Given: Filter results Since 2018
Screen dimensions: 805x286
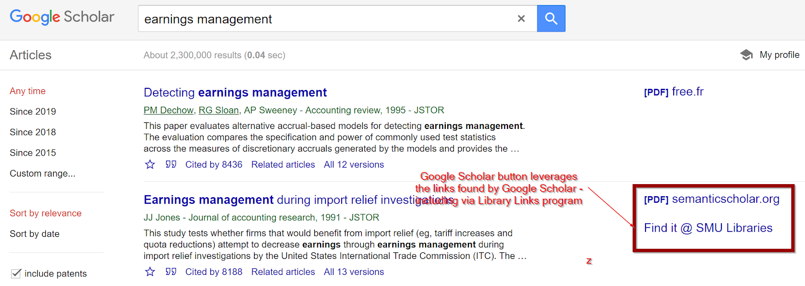Looking at the screenshot, I should click(x=33, y=132).
